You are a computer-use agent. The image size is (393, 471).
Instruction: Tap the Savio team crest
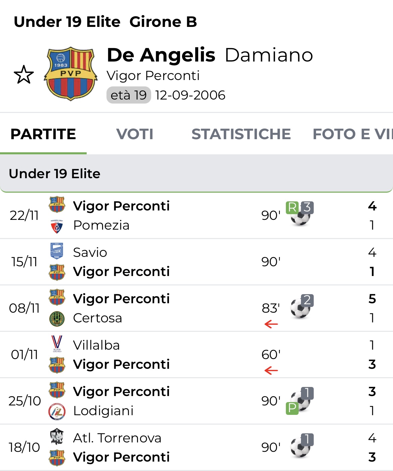click(57, 251)
